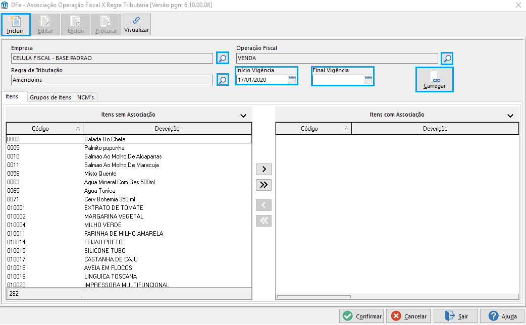Close the DFe association window
The width and height of the screenshot is (526, 325).
(518, 5)
